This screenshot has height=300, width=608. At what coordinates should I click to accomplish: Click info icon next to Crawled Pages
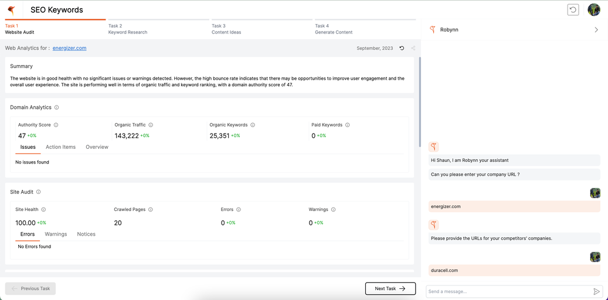point(151,209)
